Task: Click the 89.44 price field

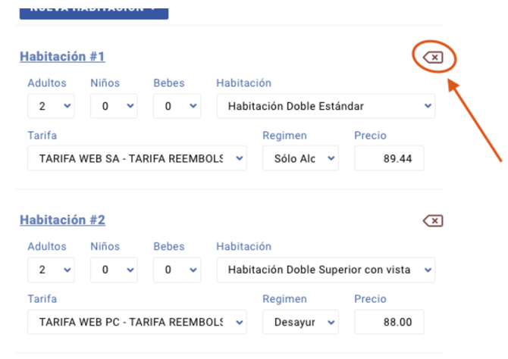Action: point(389,158)
